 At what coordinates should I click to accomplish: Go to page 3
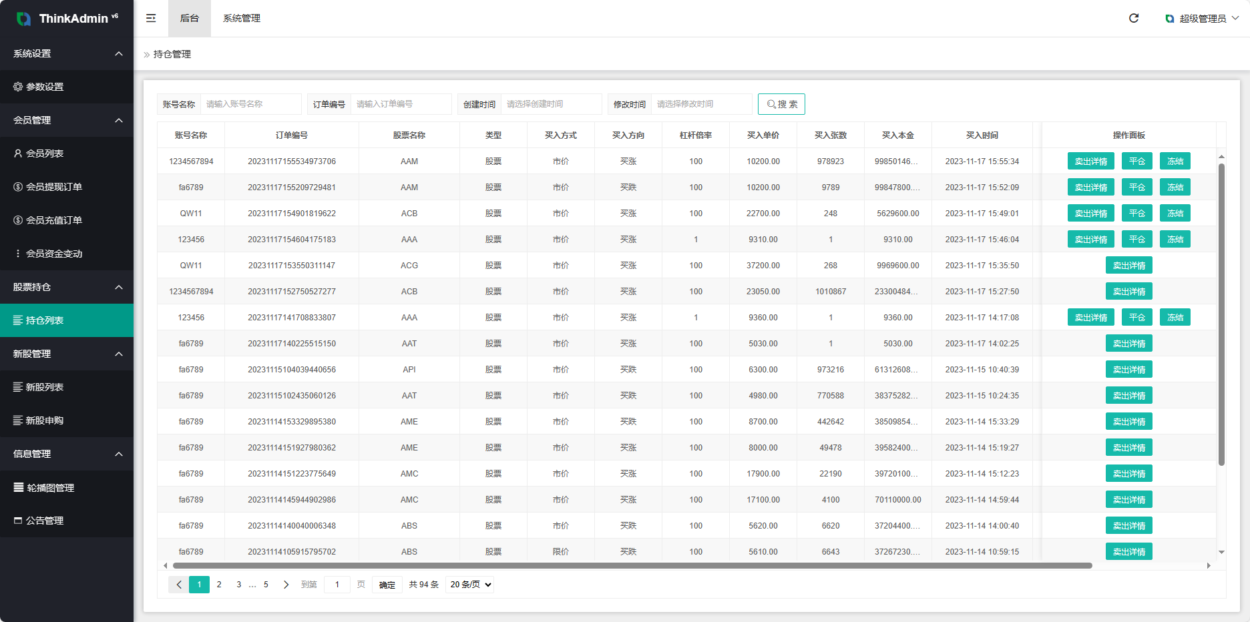tap(239, 585)
